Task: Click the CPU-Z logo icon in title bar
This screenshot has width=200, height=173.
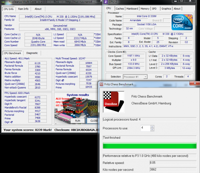Action: (106, 2)
